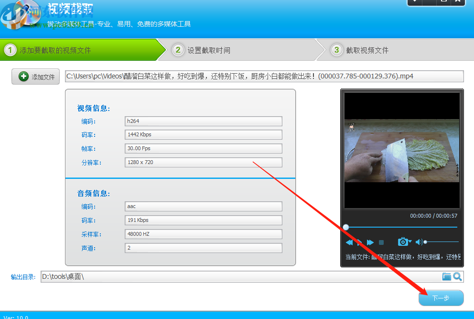This screenshot has height=319, width=474.
Task: Click the square stop icon
Action: [381, 242]
